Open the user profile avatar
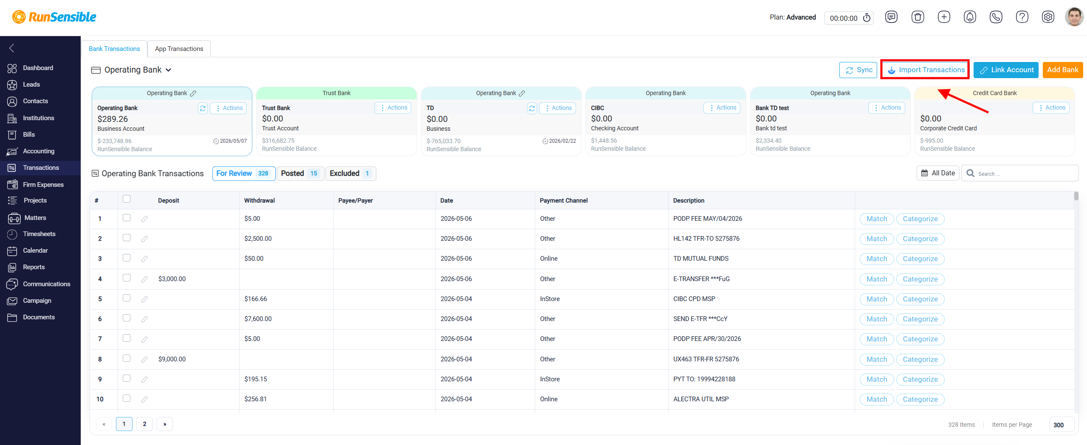This screenshot has width=1087, height=445. point(1074,17)
